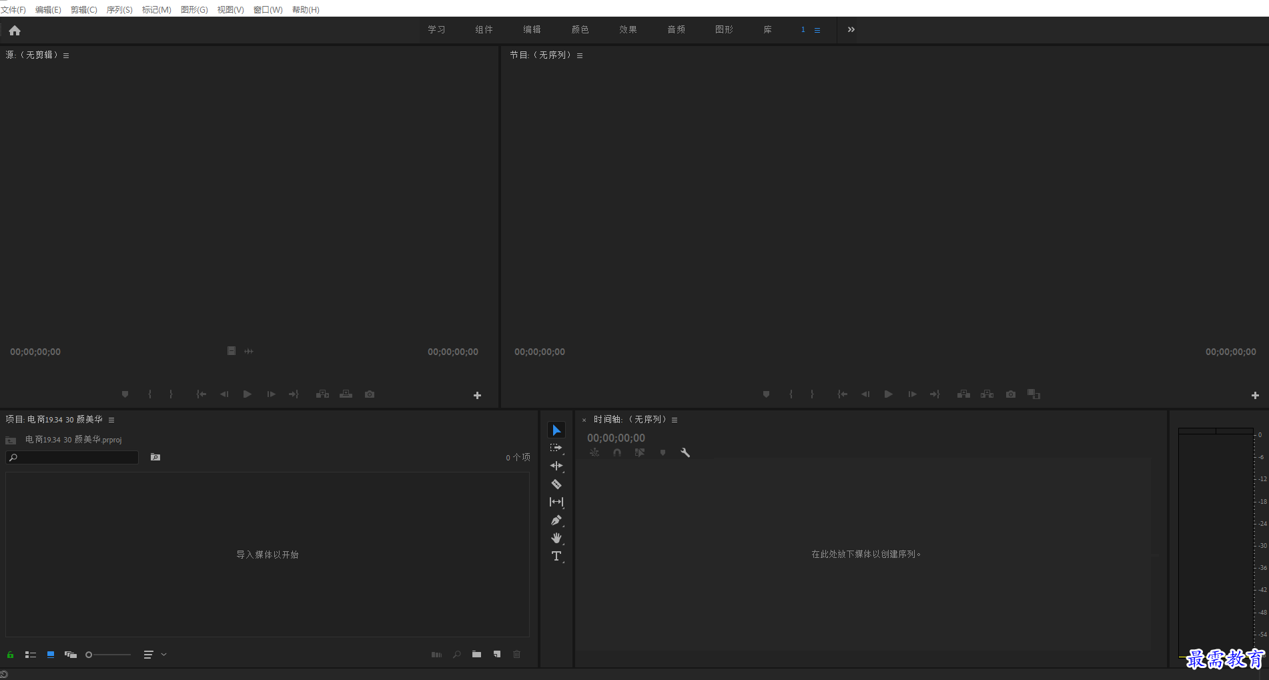Click timeline timecode 00;00;00;00
This screenshot has height=680, width=1269.
(616, 438)
